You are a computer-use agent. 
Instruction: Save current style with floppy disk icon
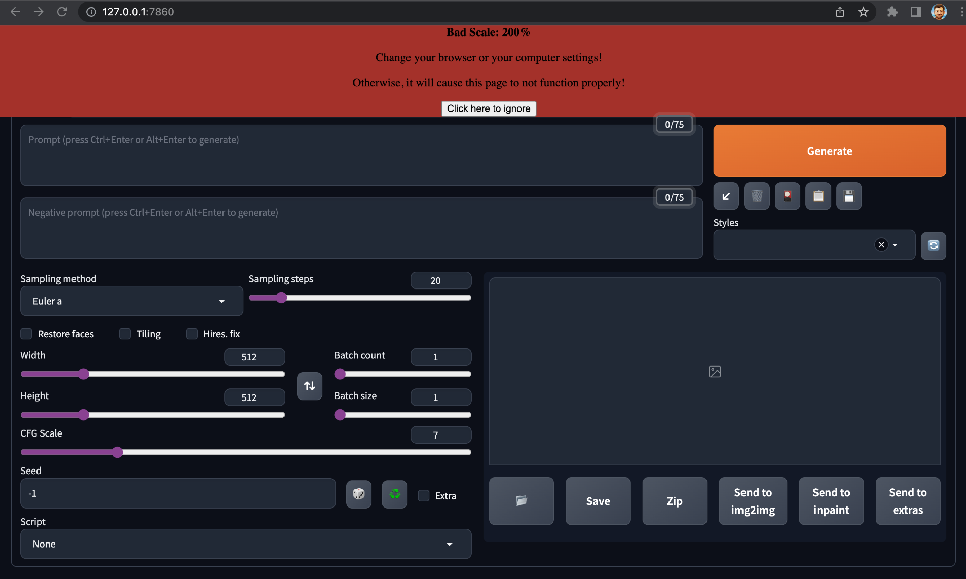849,196
